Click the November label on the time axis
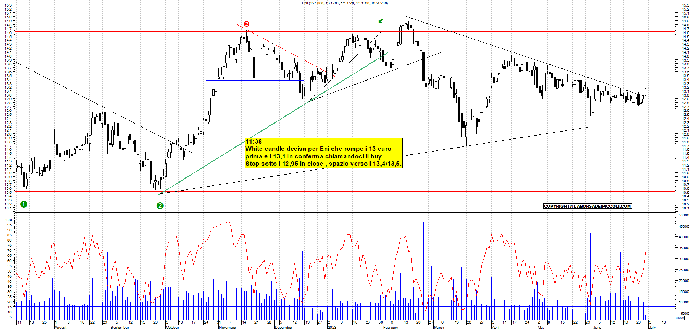Image resolution: width=690 pixels, height=329 pixels. [x=228, y=327]
